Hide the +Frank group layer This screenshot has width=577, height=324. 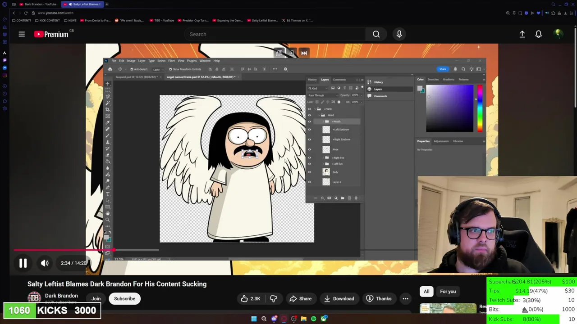309,109
